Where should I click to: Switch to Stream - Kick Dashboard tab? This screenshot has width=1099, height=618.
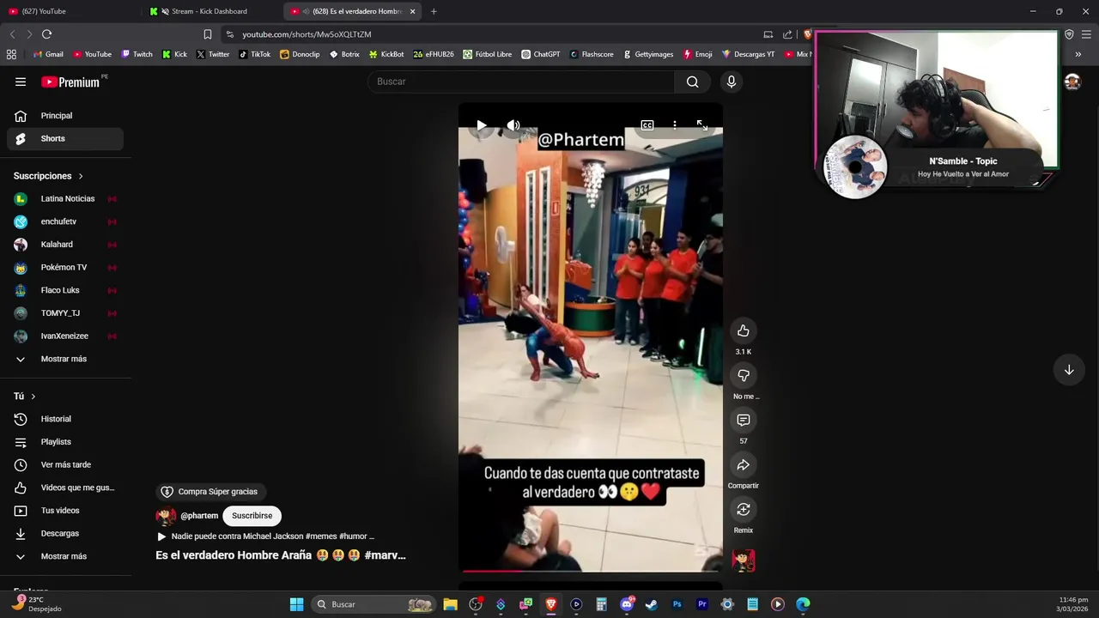click(210, 11)
